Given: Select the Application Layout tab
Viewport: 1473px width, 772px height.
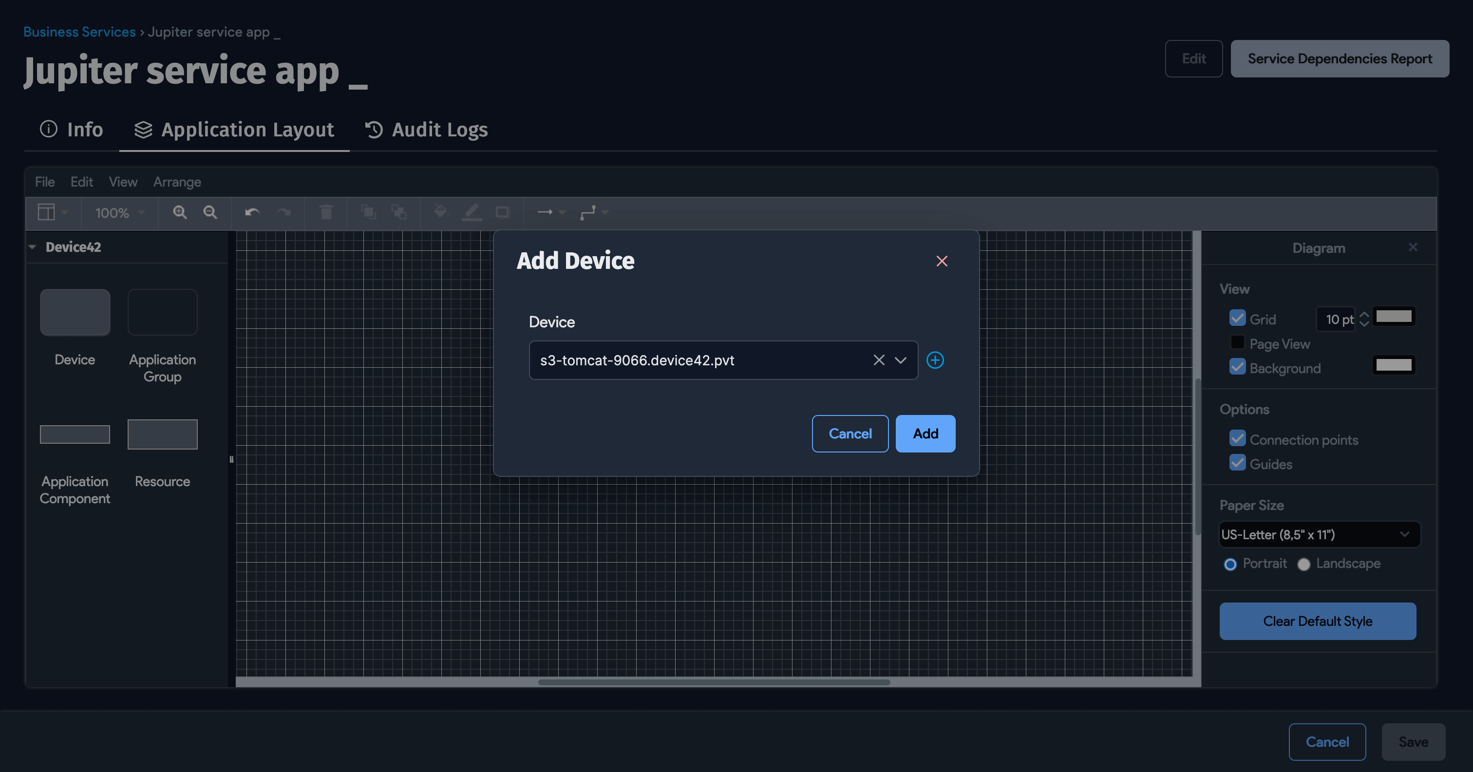Looking at the screenshot, I should (234, 129).
